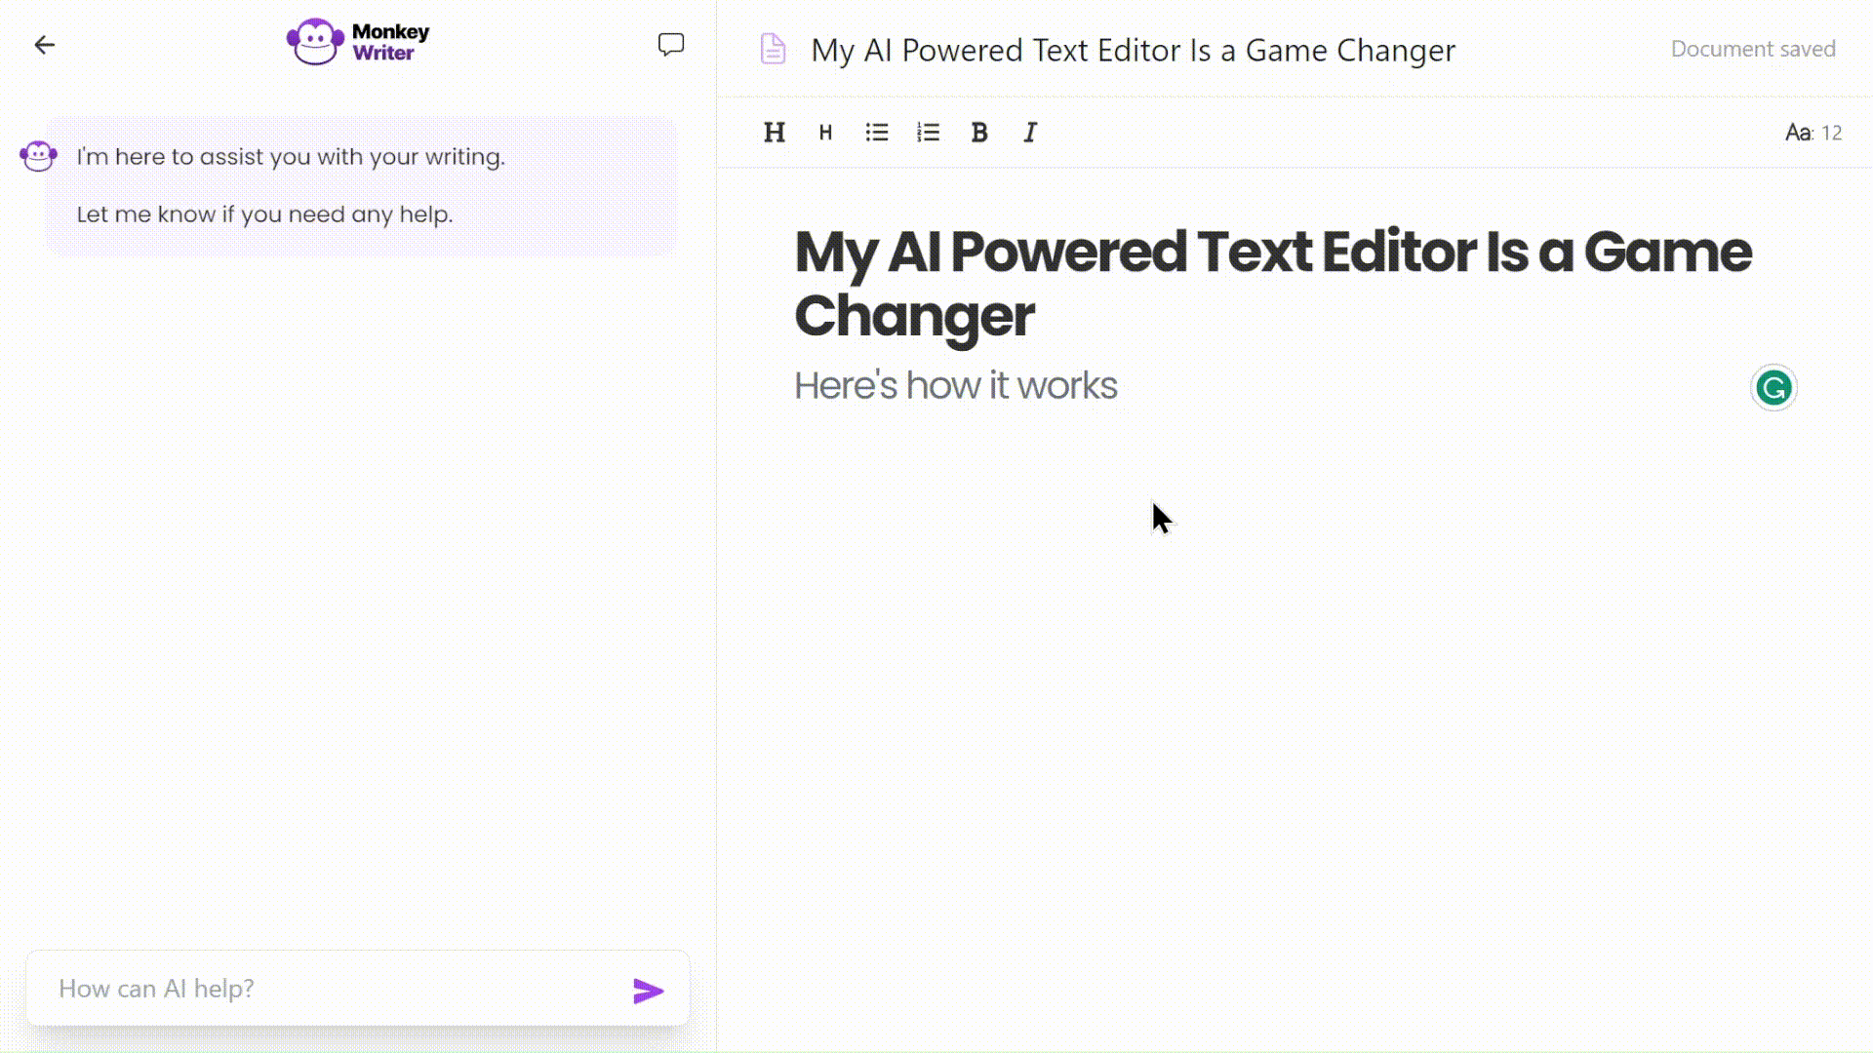The width and height of the screenshot is (1873, 1053).
Task: Click the document title in the header
Action: click(x=1133, y=50)
